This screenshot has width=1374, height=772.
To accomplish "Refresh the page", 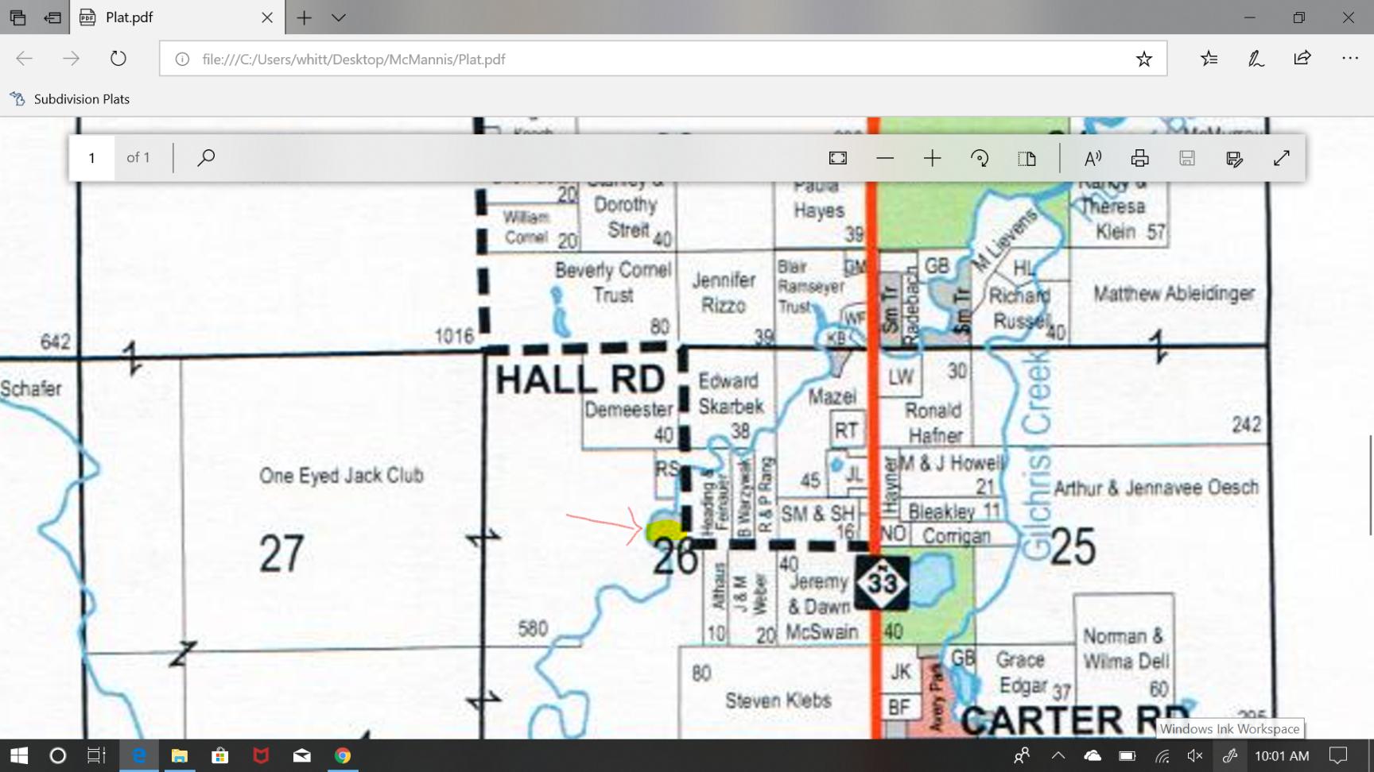I will (x=118, y=58).
